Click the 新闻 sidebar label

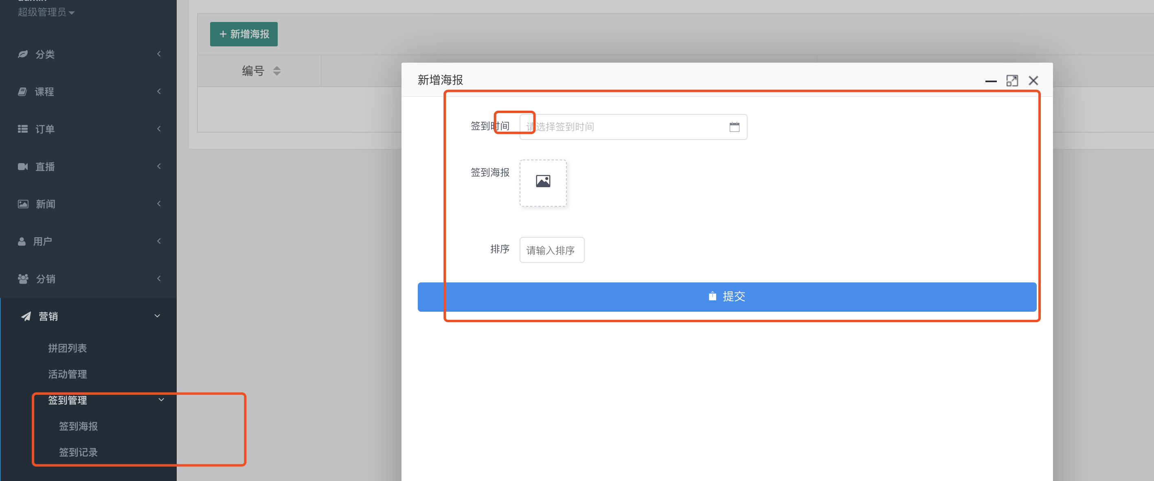coord(45,204)
